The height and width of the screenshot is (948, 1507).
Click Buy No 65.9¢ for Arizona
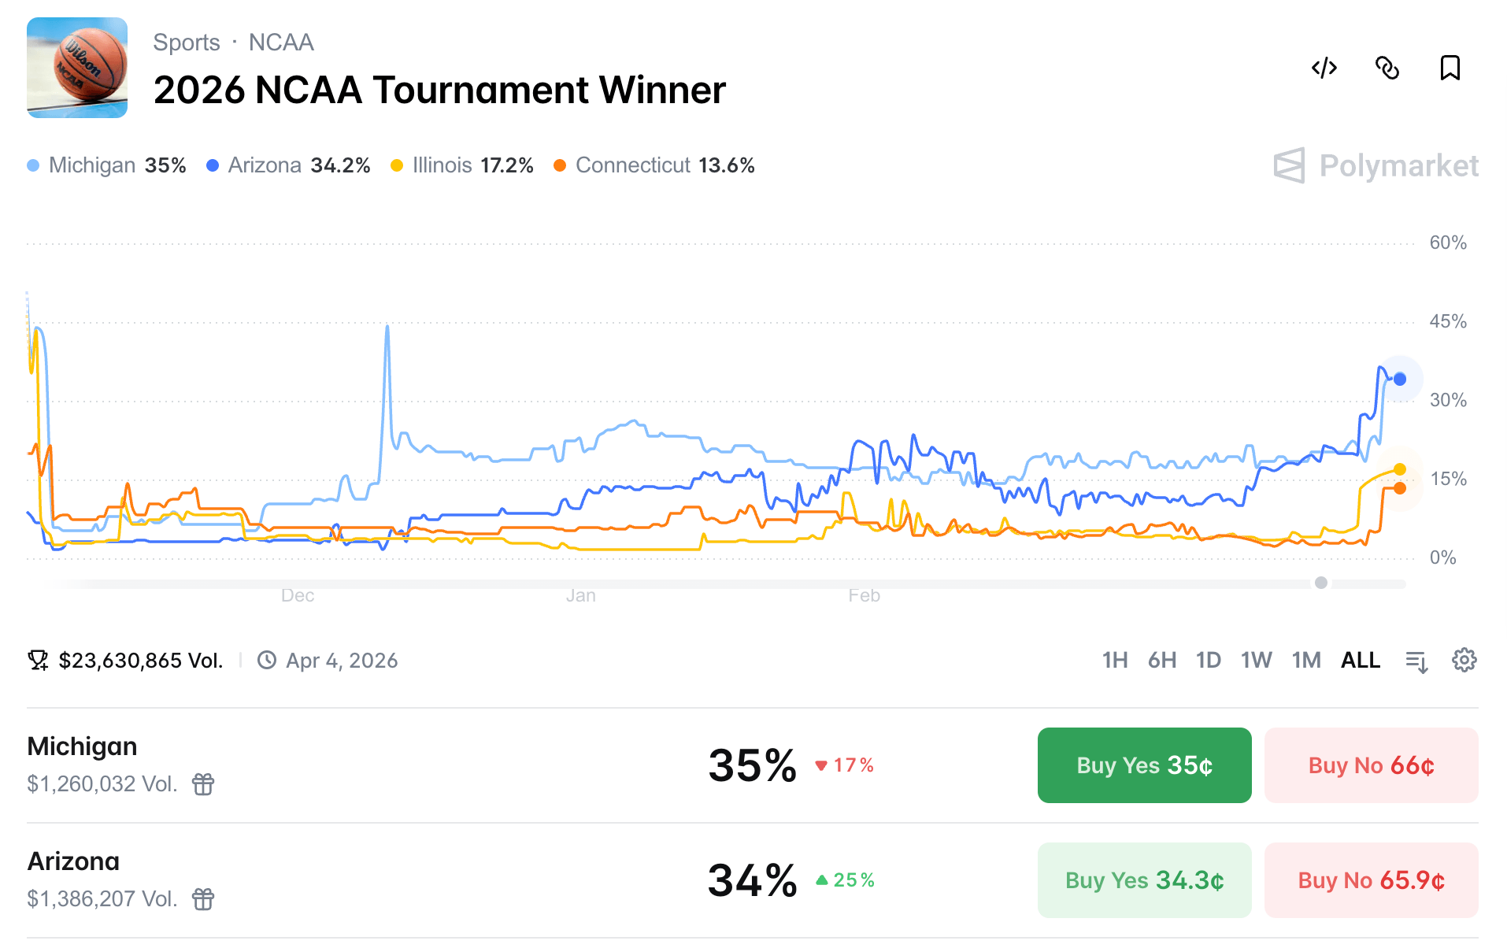(x=1370, y=879)
